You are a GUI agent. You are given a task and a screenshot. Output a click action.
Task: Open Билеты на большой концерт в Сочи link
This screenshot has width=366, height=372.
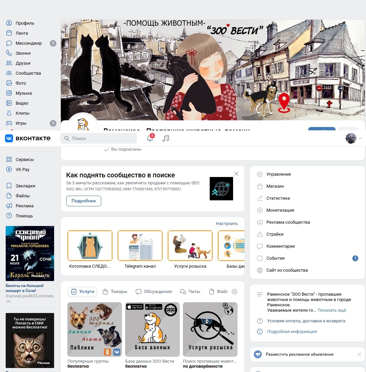24,288
